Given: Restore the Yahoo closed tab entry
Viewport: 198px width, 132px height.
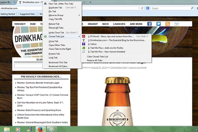Looking at the screenshot, I should click(x=116, y=44).
